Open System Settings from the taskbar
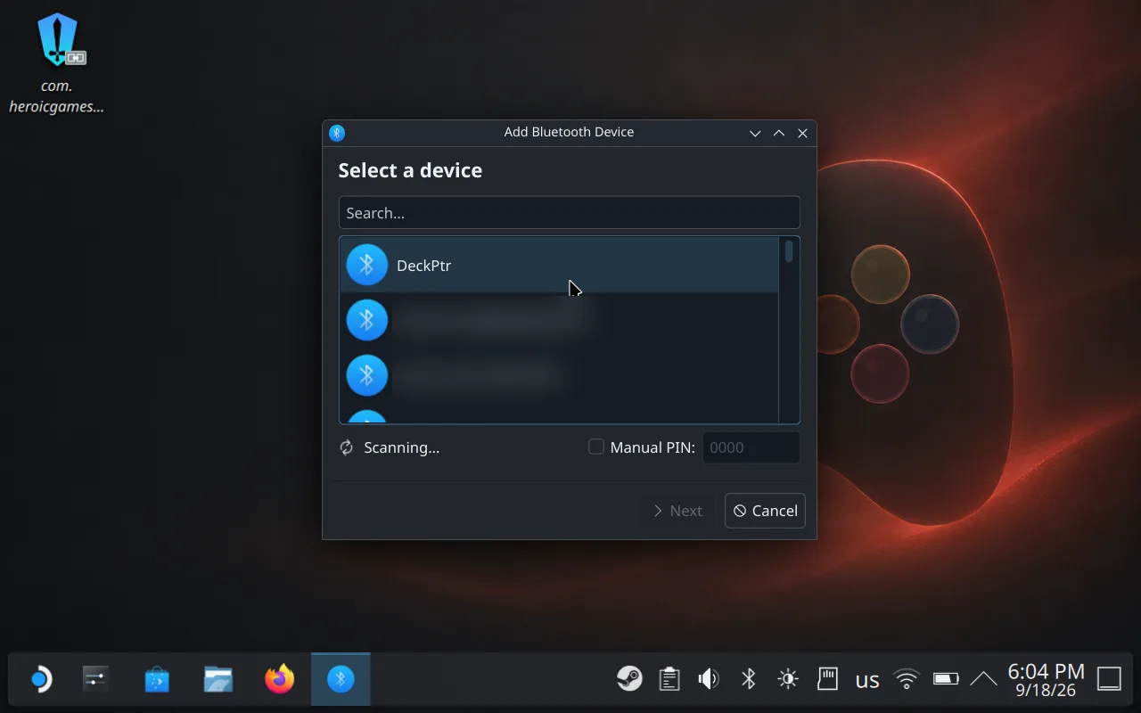 [x=95, y=680]
